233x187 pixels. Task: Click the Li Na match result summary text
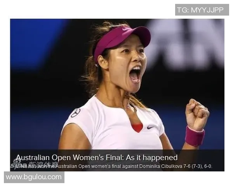(x=114, y=166)
